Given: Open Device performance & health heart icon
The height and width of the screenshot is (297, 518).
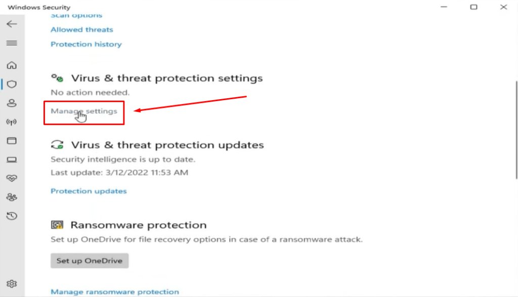Looking at the screenshot, I should click(x=12, y=179).
